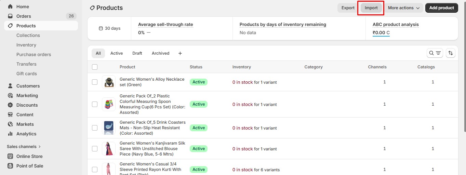Screen dimensions: 466x175
Task: Open Marketing using its target icon
Action: coord(10,95)
